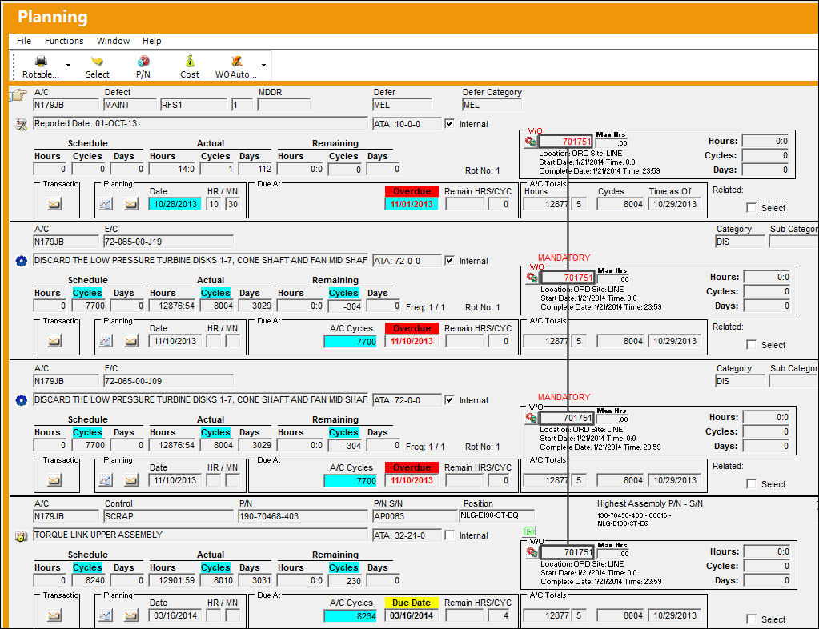
Task: Click the clock icon beside TORQUE LINK UPPER ASSEMBLY
Action: pyautogui.click(x=22, y=536)
